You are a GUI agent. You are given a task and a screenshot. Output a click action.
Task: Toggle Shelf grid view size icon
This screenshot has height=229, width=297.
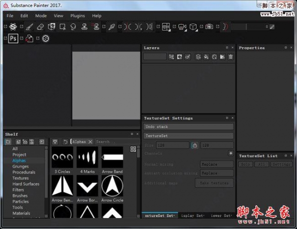tap(133, 149)
